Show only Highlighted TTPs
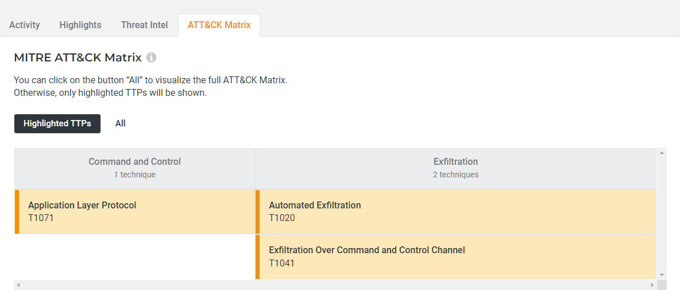 click(57, 123)
